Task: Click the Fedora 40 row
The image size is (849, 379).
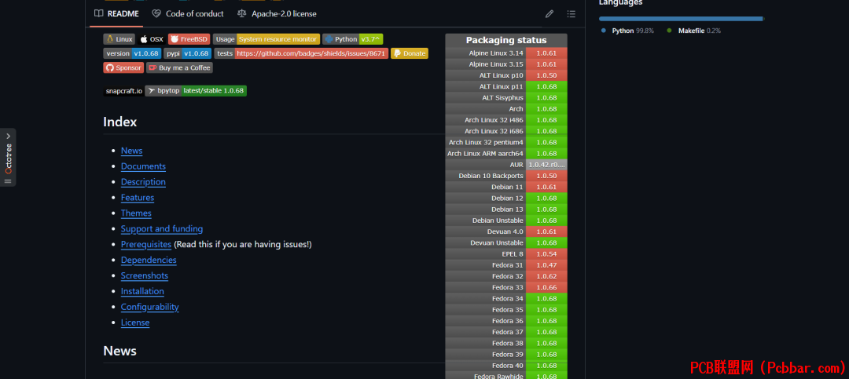Action: (x=506, y=366)
